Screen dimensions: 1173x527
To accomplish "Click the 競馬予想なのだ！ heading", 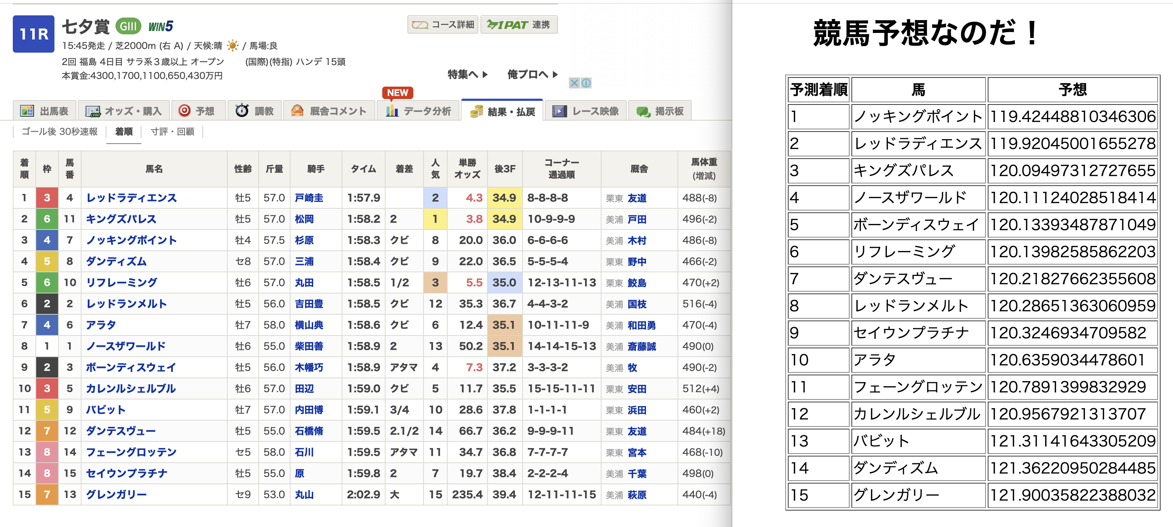I will click(x=926, y=33).
